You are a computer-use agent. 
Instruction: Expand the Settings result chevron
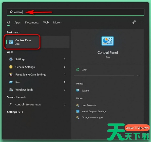coord(65,59)
